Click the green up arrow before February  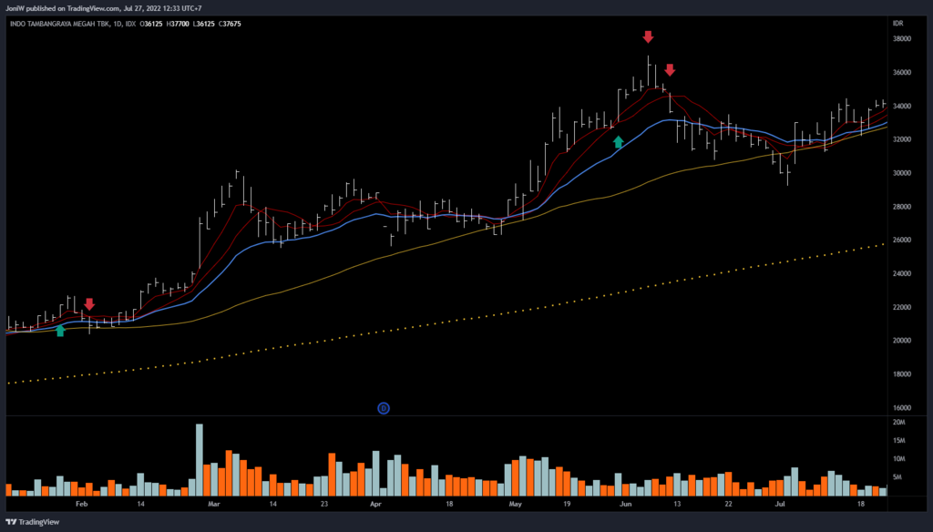(60, 331)
